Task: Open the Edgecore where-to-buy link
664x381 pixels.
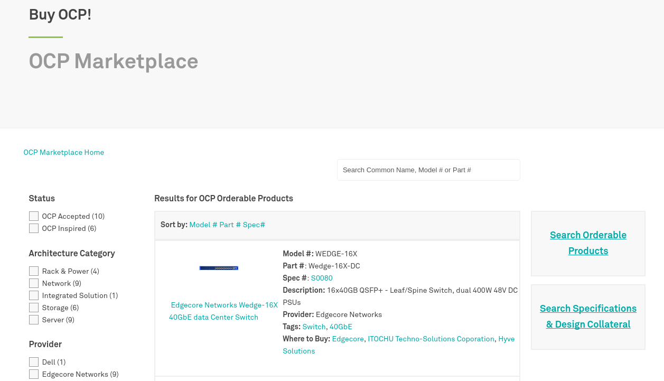Action: pos(348,339)
